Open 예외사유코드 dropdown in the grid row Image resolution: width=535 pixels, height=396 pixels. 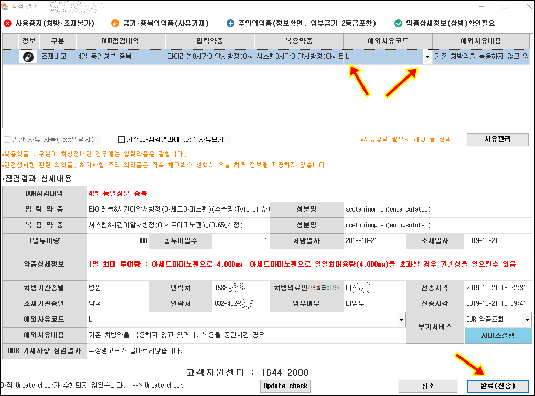point(427,57)
